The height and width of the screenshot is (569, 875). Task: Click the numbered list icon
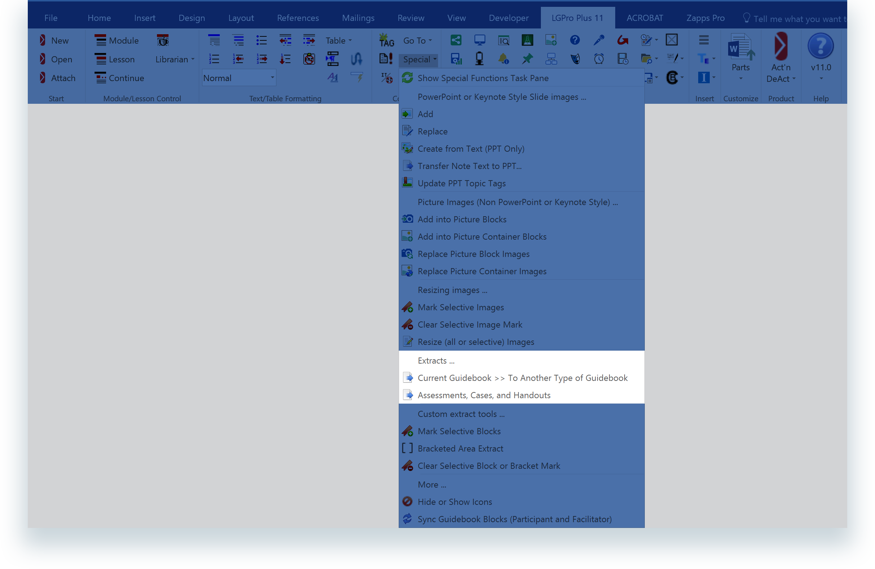click(x=214, y=59)
